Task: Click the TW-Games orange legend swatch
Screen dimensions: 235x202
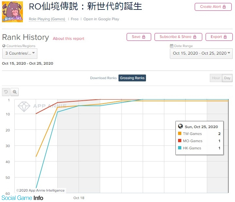Action: point(180,133)
